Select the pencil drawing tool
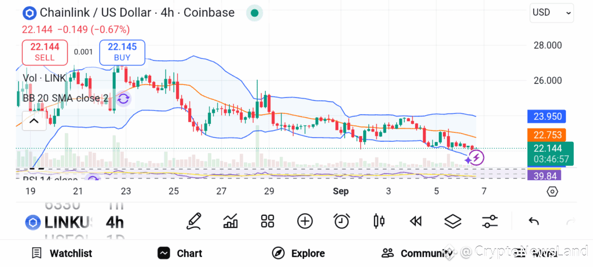This screenshot has width=593, height=267. (x=194, y=221)
